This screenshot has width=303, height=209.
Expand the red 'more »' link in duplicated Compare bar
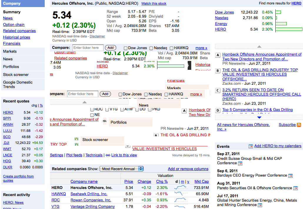click(196, 94)
